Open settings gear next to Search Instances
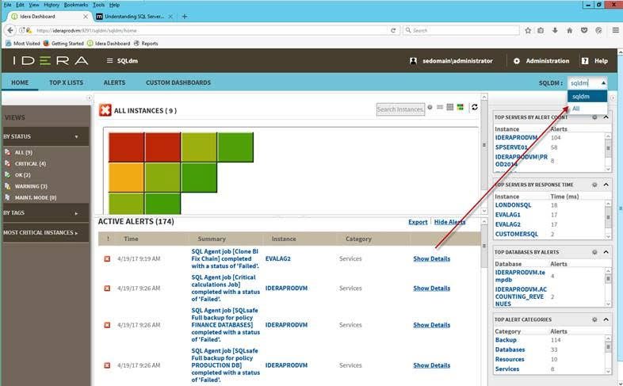This screenshot has width=623, height=386. [430, 107]
